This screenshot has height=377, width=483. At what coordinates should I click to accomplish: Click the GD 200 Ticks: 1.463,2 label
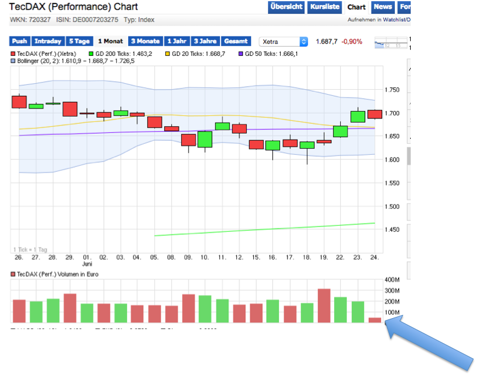click(x=124, y=54)
